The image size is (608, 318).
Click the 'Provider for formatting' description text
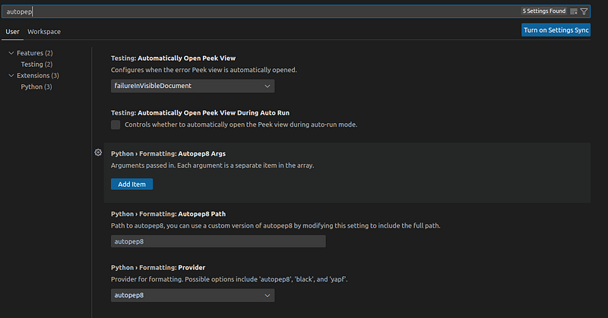point(230,279)
